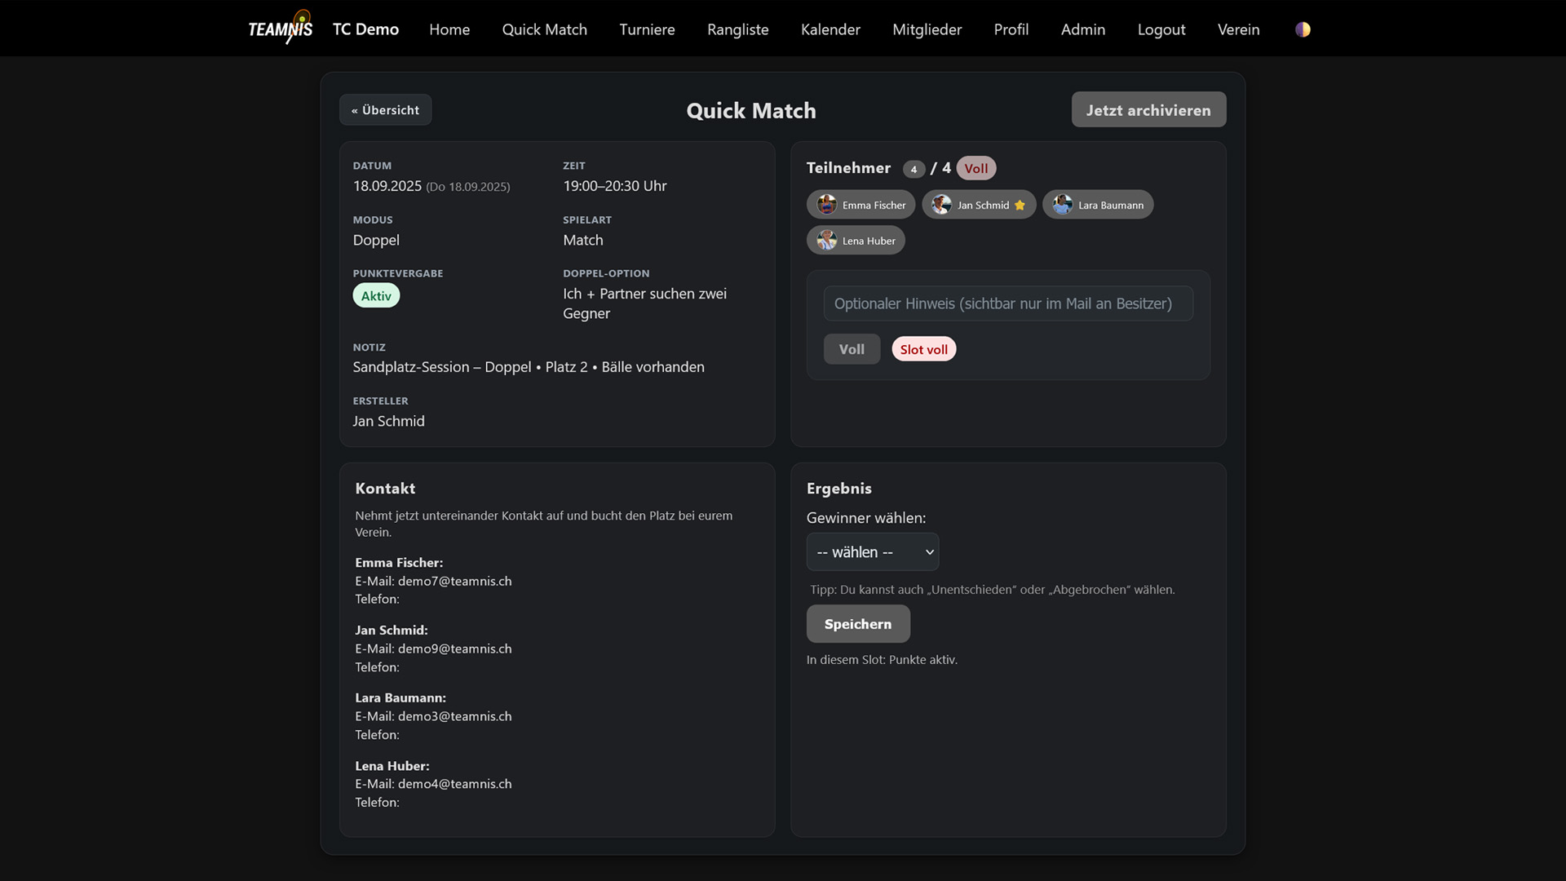This screenshot has height=881, width=1566.
Task: Click Jan Schmid's avatar in Teilnehmer
Action: (x=940, y=204)
